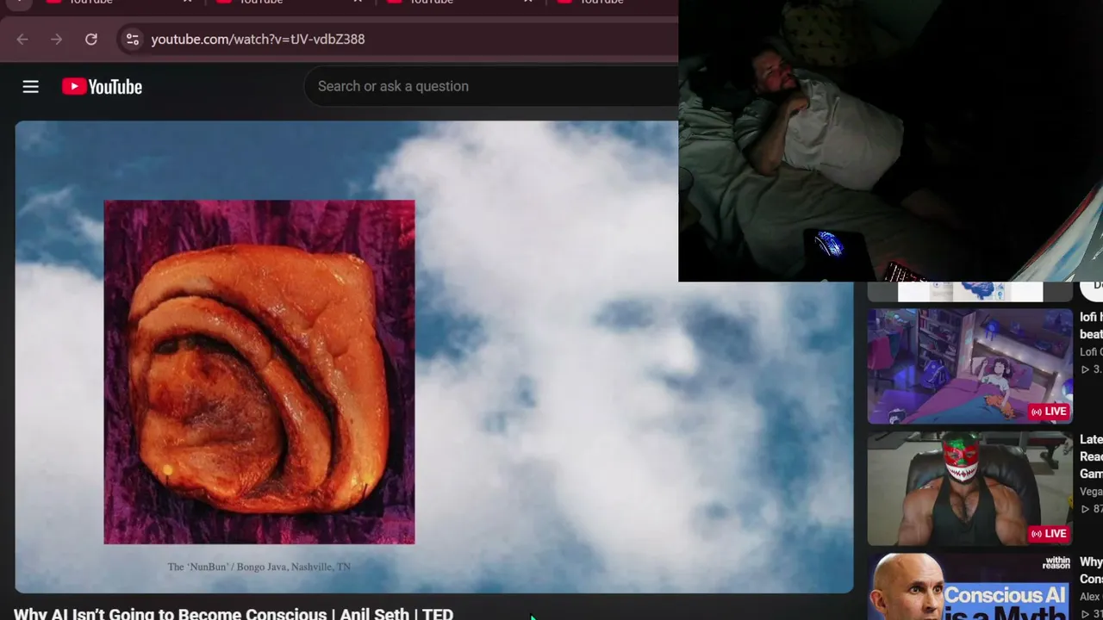Click the video title "Why AI Isn't Going to Become Conscious"
This screenshot has height=620, width=1103.
coord(233,613)
